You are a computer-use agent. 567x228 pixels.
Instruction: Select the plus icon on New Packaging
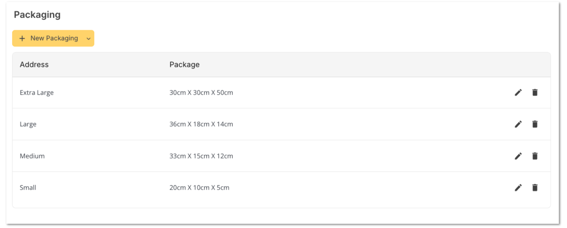click(x=22, y=38)
